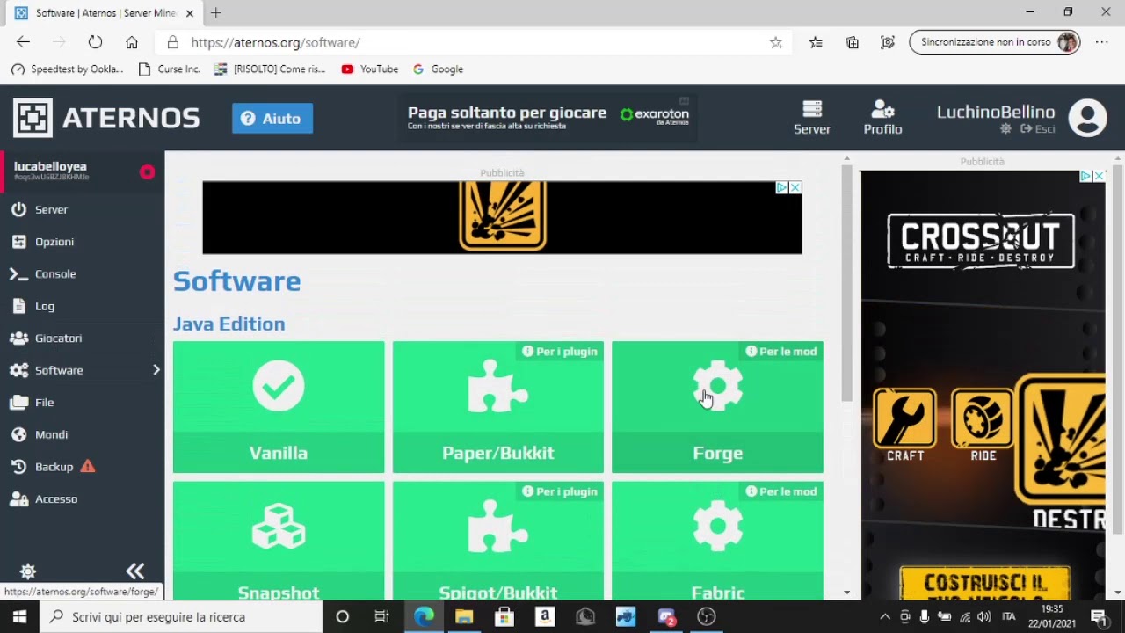Choose the Snapshot software tile
The width and height of the screenshot is (1125, 633).
279,541
